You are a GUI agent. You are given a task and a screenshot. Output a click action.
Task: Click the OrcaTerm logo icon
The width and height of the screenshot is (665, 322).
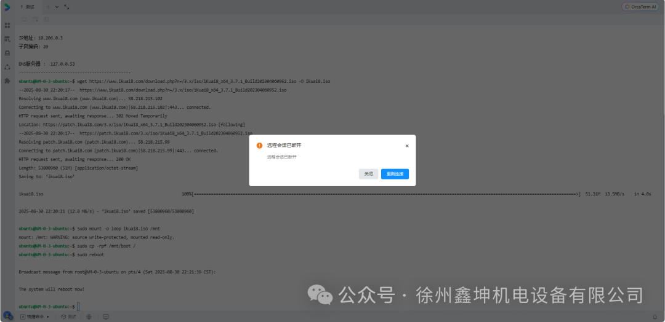click(x=7, y=7)
